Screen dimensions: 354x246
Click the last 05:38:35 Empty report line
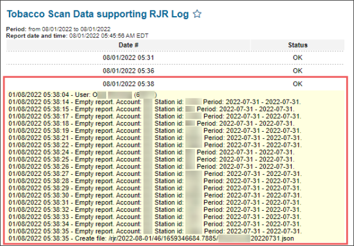[155, 231]
